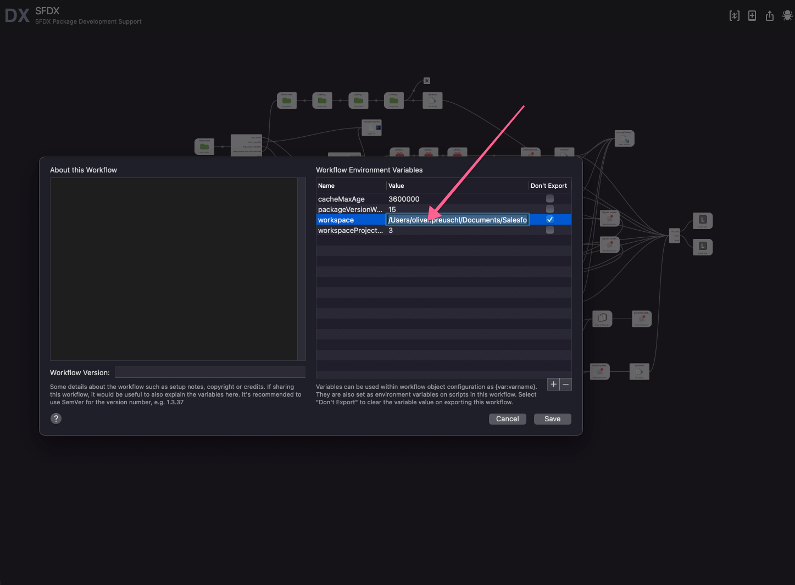The width and height of the screenshot is (795, 585).
Task: Select the 'Promoting Pack...' Post Notification node
Action: coord(600,371)
